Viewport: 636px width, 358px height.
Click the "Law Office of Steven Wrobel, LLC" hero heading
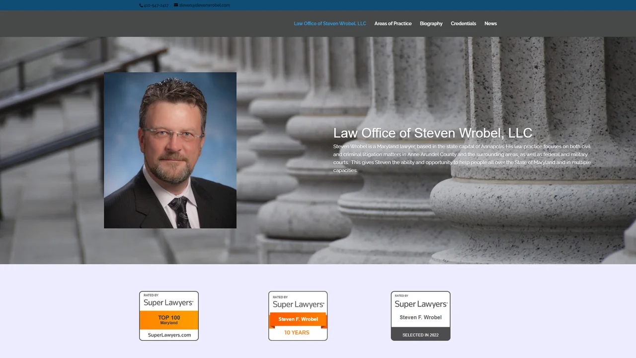click(433, 133)
